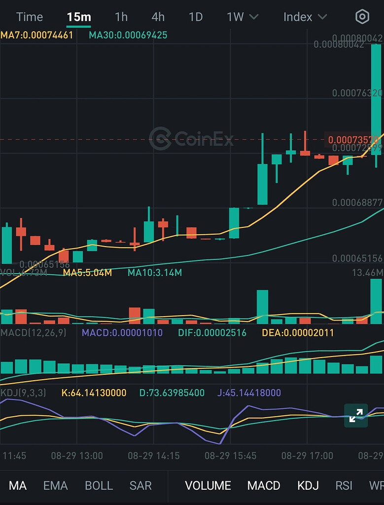Select the 4h timeframe

tap(158, 17)
